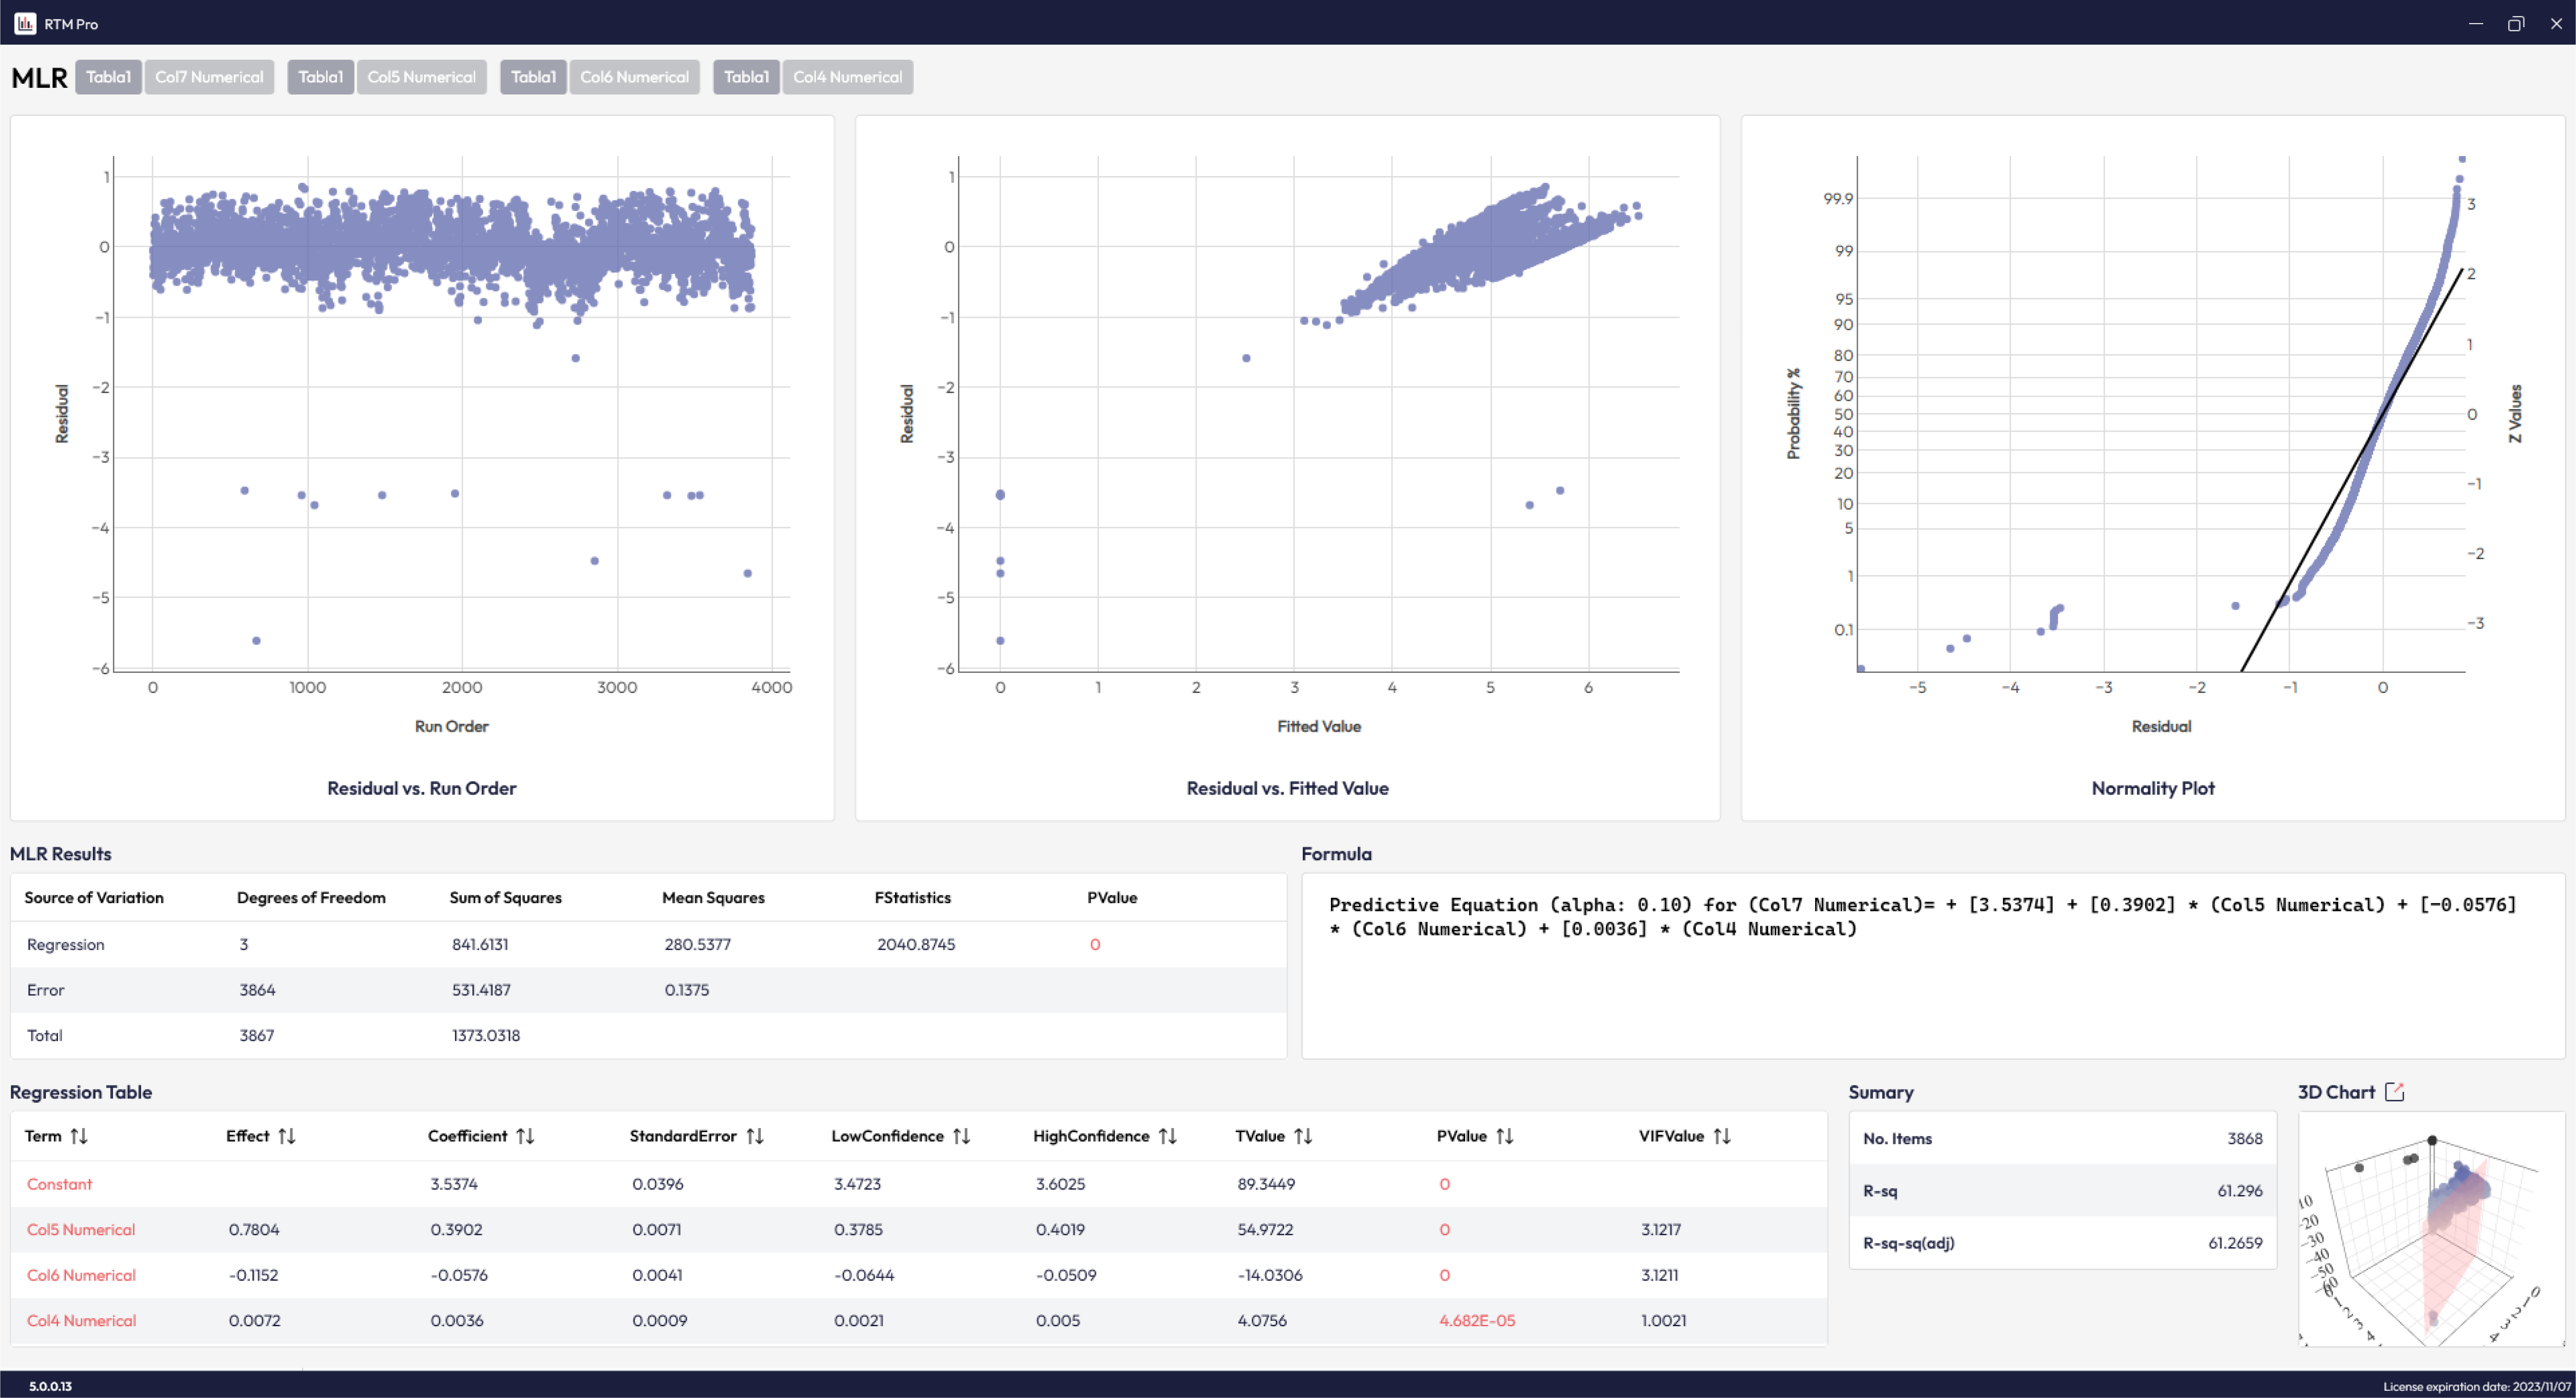Click the first Tabla1 tag
The image size is (2576, 1398).
point(108,77)
